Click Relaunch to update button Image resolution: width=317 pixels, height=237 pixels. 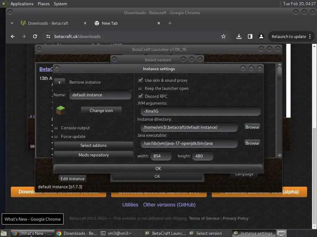[x=289, y=36]
